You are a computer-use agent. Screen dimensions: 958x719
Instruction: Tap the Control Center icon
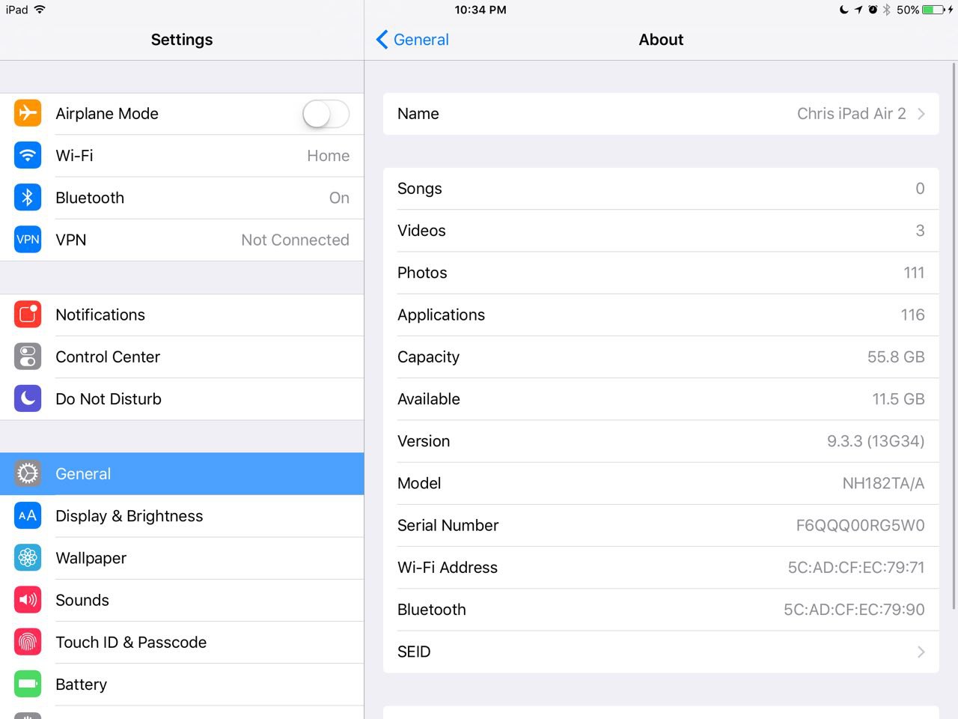(28, 357)
